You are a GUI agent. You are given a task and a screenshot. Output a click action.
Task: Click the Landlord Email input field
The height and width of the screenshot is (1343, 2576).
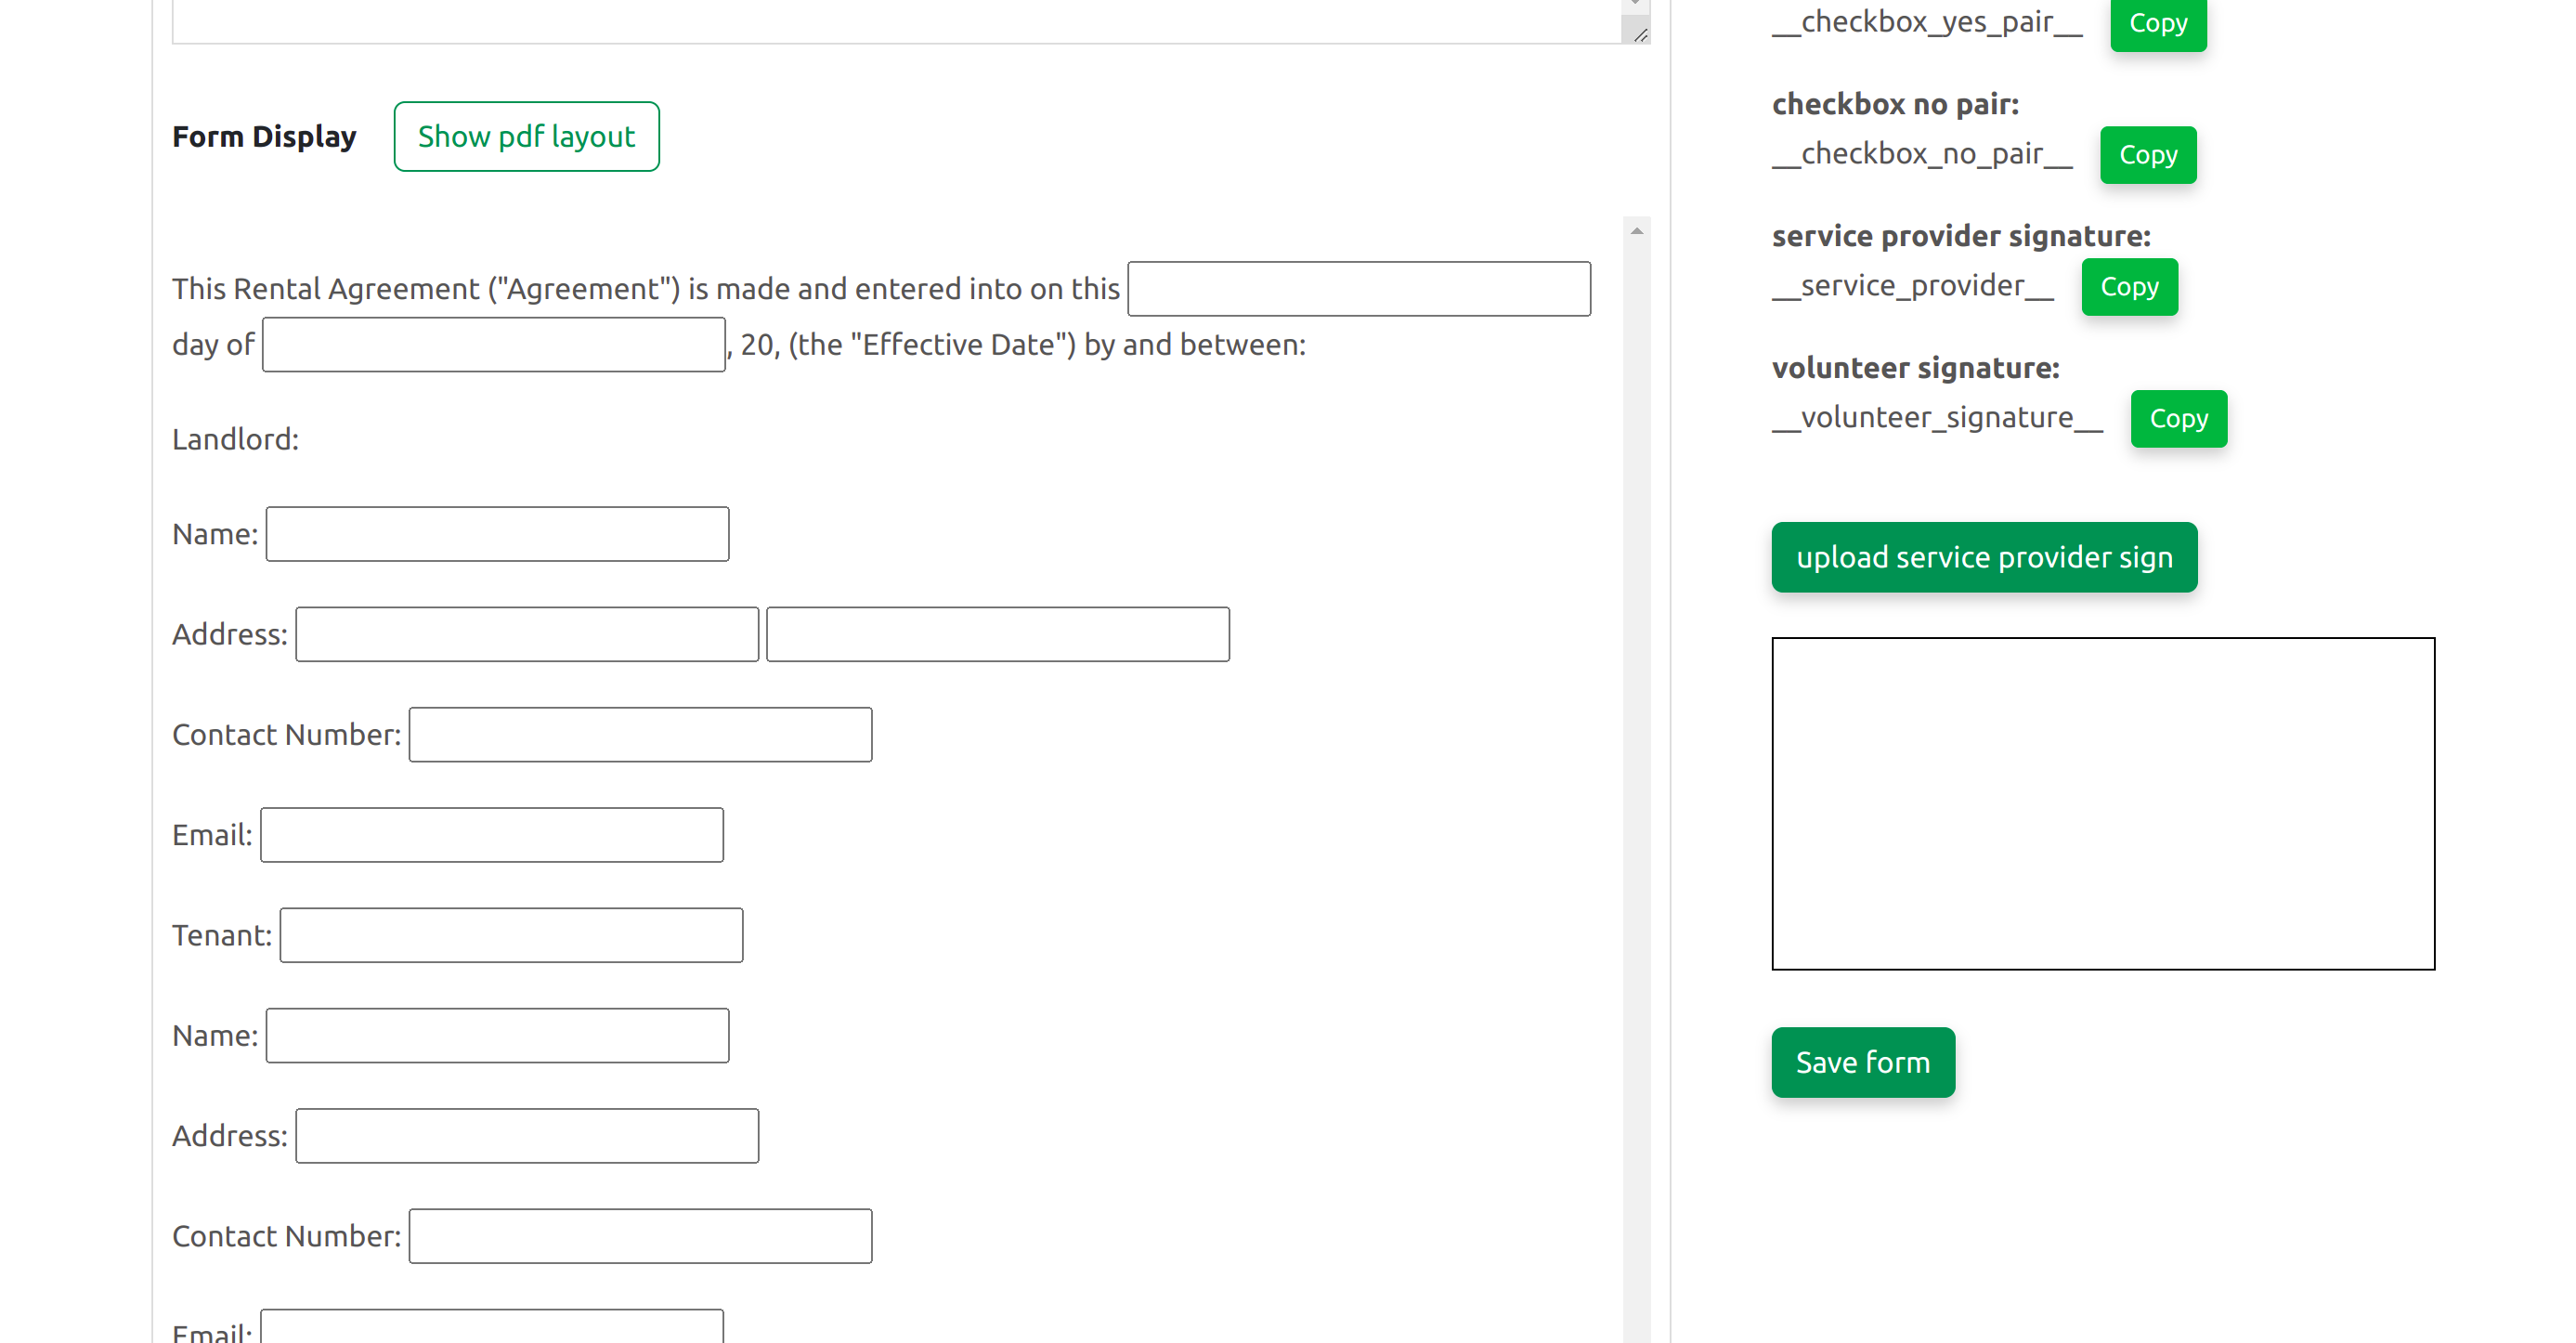[x=490, y=835]
